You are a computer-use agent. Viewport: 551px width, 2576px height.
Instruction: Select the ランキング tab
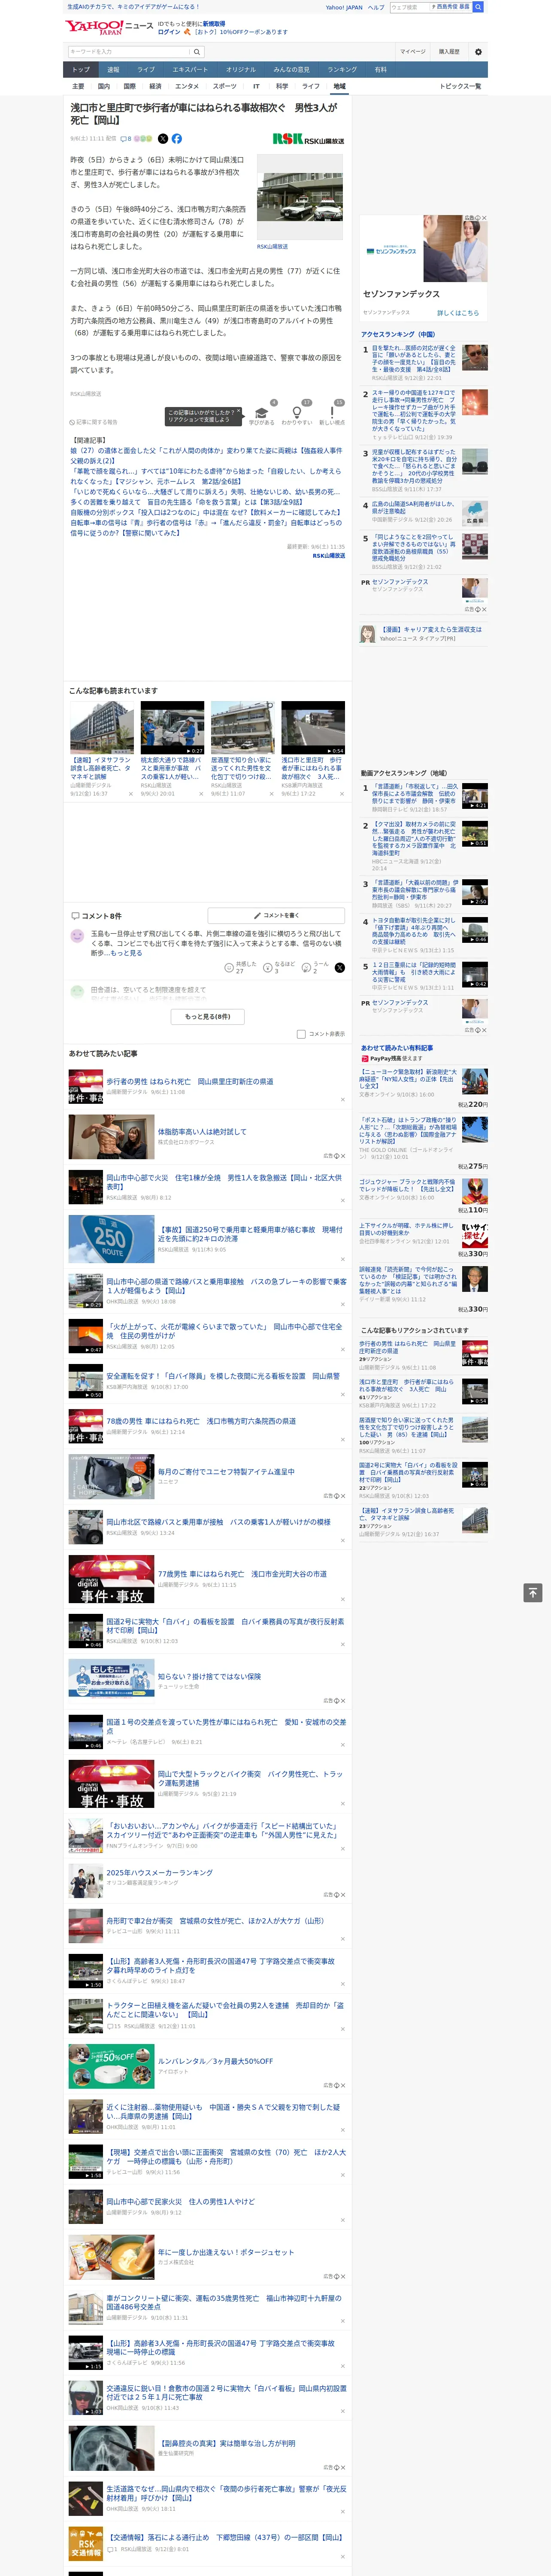point(342,70)
